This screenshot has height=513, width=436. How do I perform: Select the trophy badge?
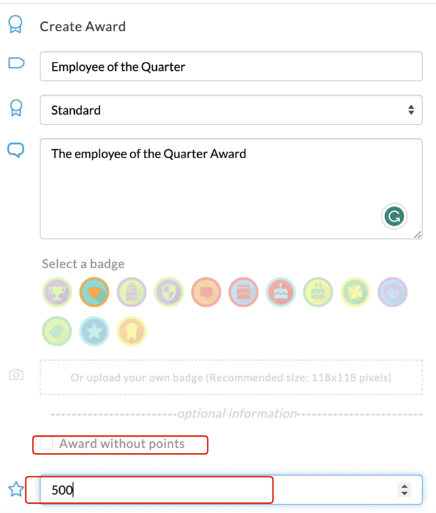[57, 292]
